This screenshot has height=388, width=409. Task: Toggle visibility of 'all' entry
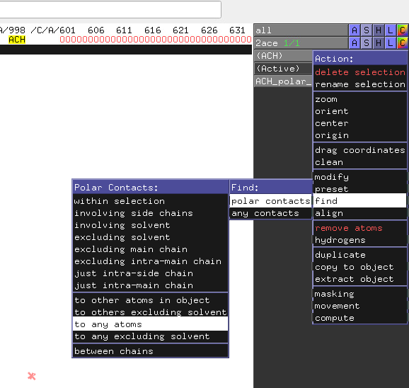(x=301, y=30)
